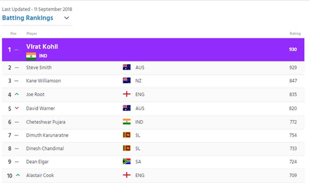The height and width of the screenshot is (183, 310).
Task: Open Steve Smith's player link
Action: (39, 67)
